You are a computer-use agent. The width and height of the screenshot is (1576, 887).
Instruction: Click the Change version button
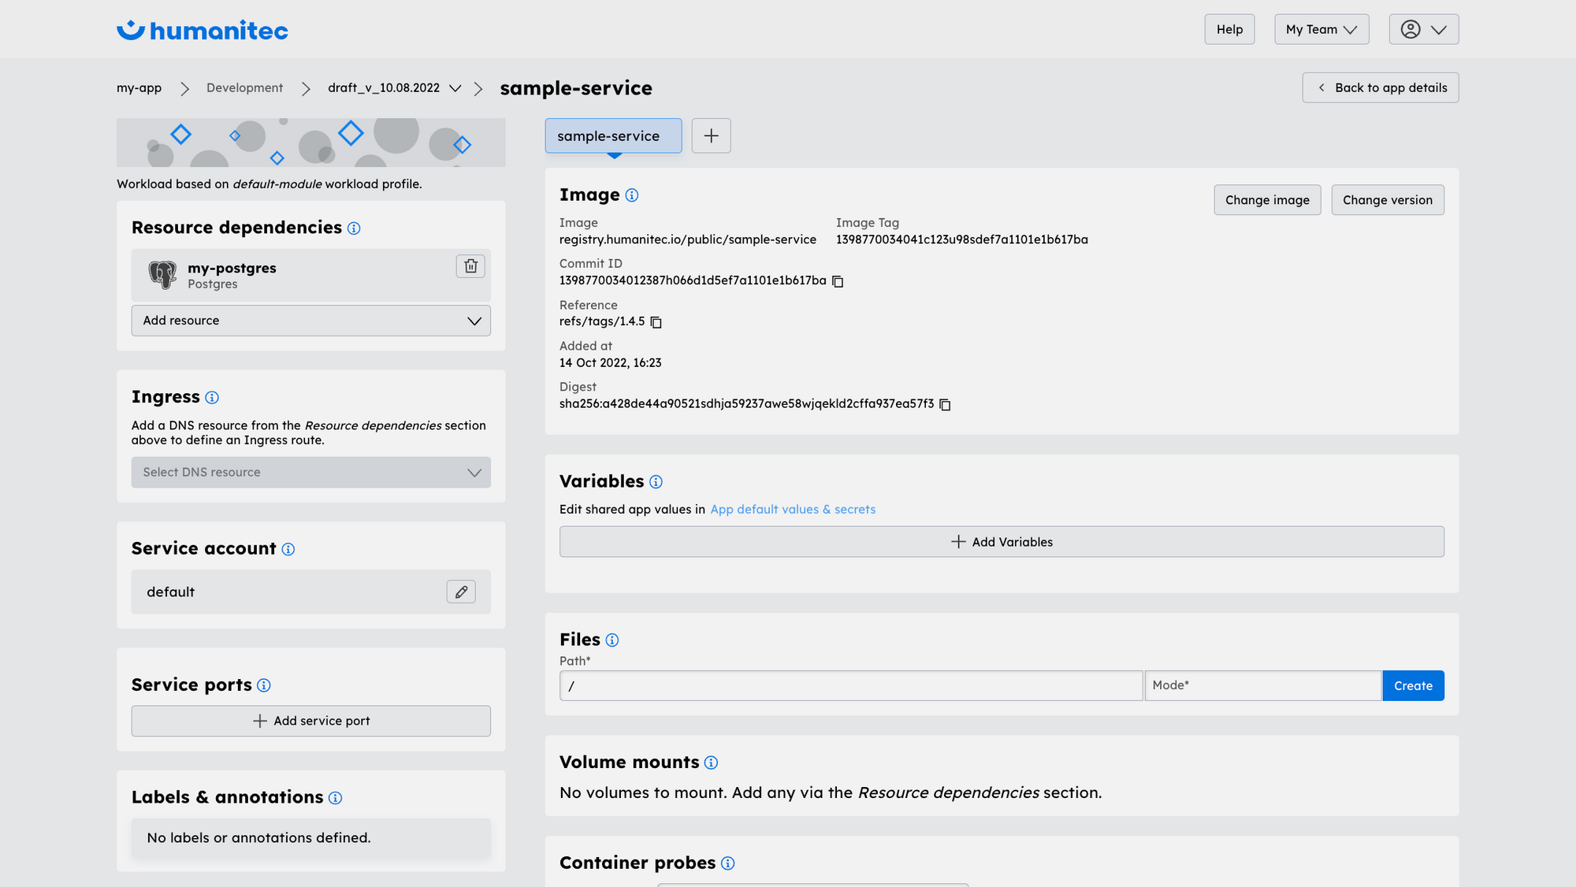point(1388,199)
